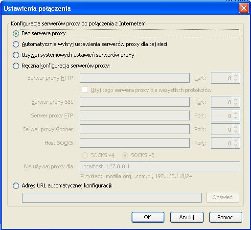
Task: Click the 'Odśwież' button
Action: click(223, 197)
